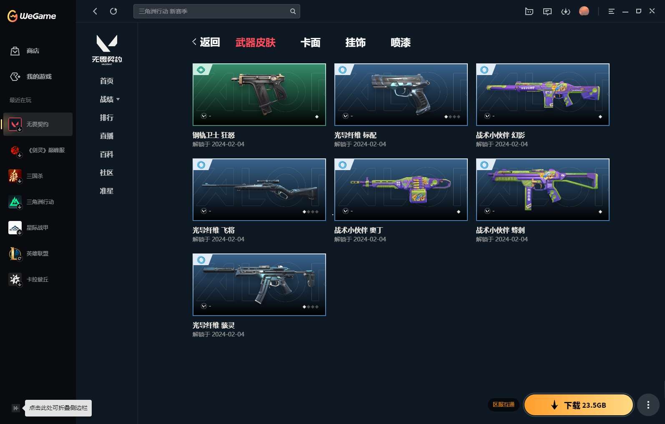This screenshot has height=424, width=665.
Task: Click the refresh page icon
Action: (113, 11)
